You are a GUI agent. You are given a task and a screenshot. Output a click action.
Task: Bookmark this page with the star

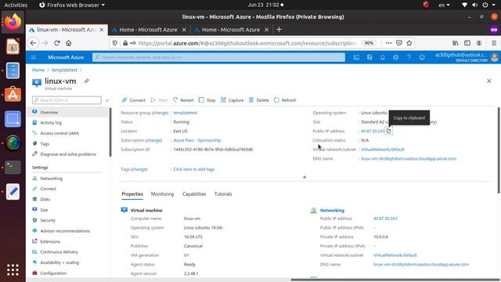(x=409, y=43)
